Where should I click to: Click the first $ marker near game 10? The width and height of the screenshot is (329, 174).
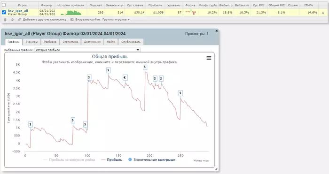click(x=31, y=124)
